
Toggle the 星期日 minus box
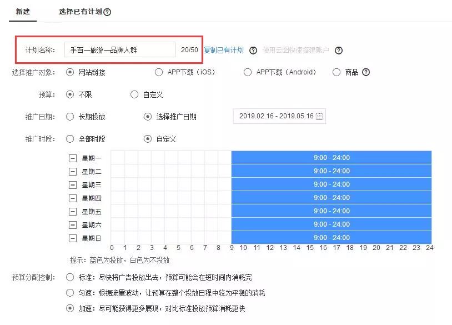click(73, 238)
